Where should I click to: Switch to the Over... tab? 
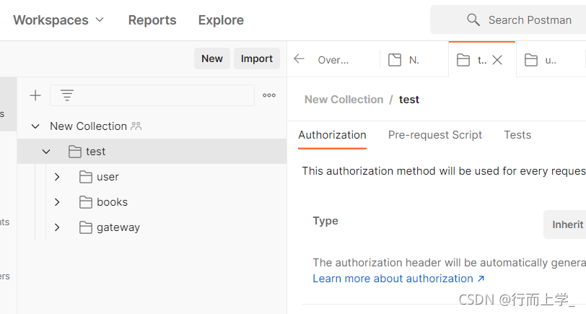(x=333, y=60)
